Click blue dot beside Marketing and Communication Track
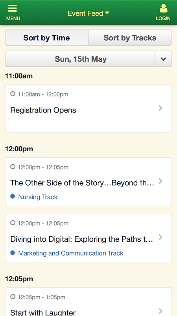 point(13,253)
